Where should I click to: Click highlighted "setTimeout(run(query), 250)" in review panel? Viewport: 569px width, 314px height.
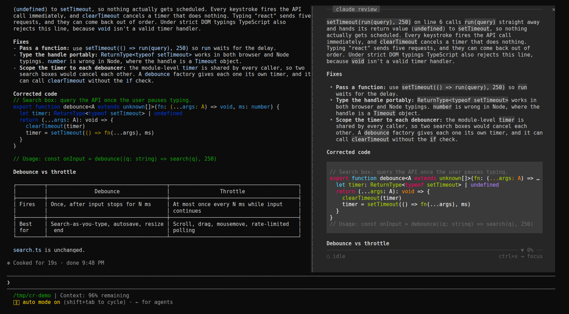(368, 22)
